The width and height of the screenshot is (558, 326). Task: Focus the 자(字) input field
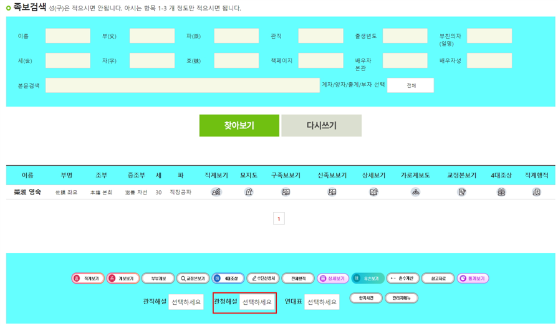(152, 60)
